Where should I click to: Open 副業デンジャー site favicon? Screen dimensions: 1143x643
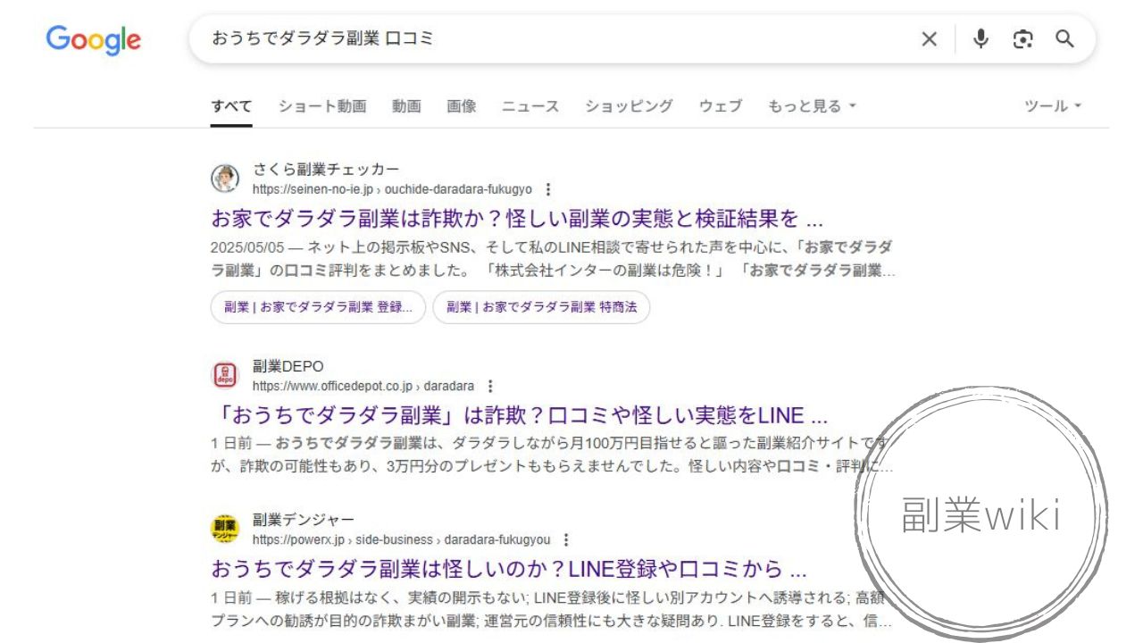[225, 529]
